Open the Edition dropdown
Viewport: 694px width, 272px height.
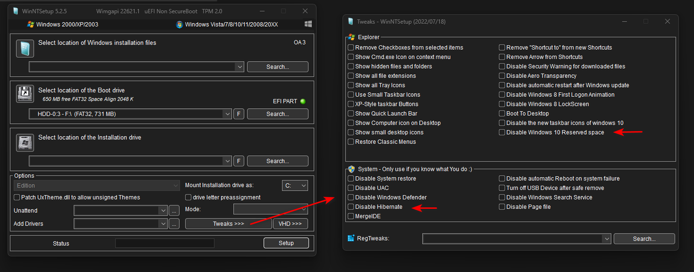click(97, 185)
